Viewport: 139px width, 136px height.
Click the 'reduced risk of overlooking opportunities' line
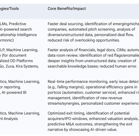coord(84,40)
